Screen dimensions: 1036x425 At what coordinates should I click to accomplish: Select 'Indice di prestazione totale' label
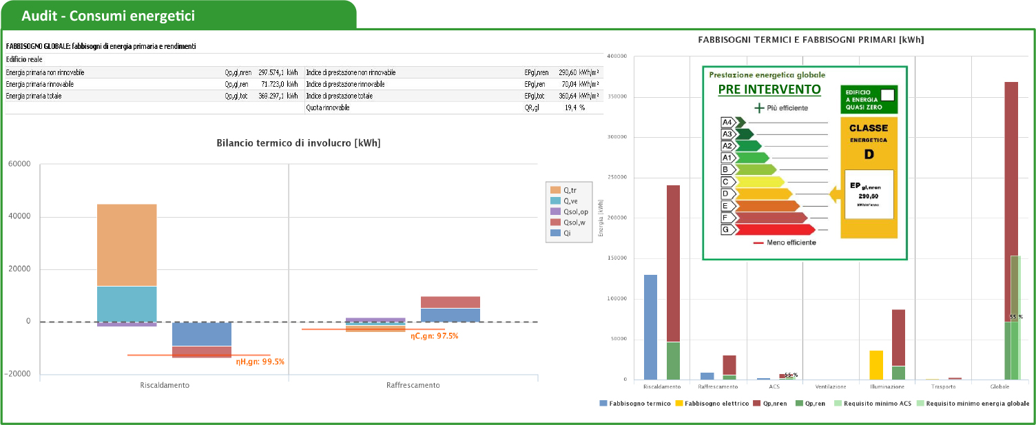pyautogui.click(x=340, y=96)
